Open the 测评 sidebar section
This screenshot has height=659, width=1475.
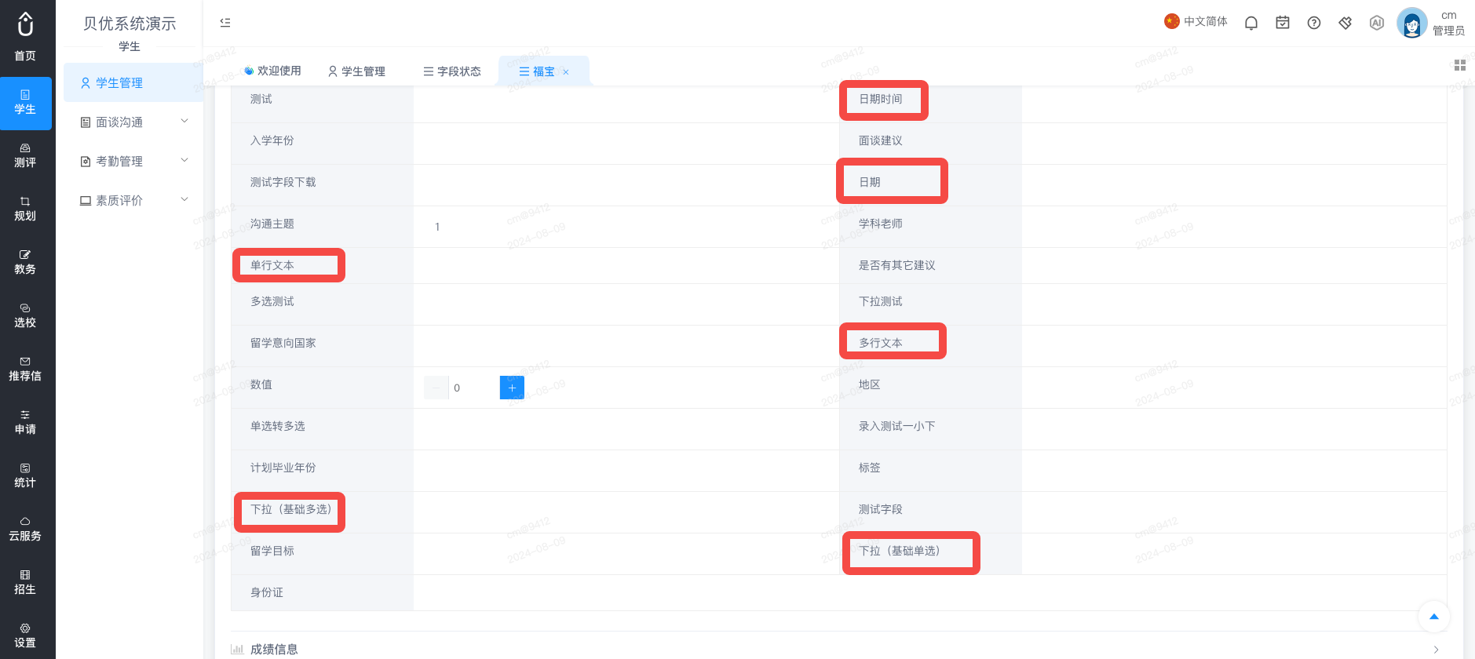(x=25, y=155)
